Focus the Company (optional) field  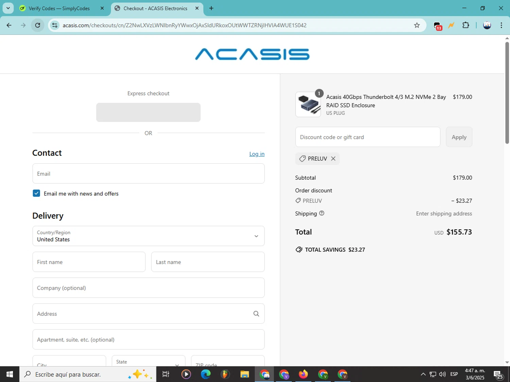point(149,288)
